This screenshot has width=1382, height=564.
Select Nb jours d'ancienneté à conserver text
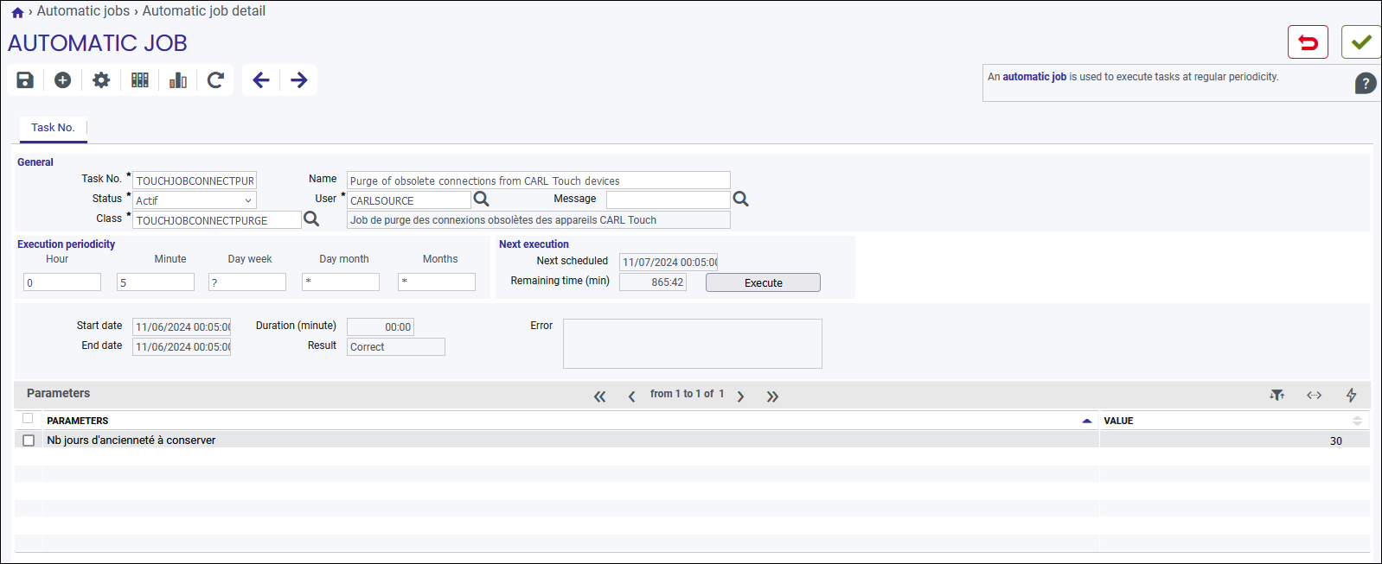131,440
